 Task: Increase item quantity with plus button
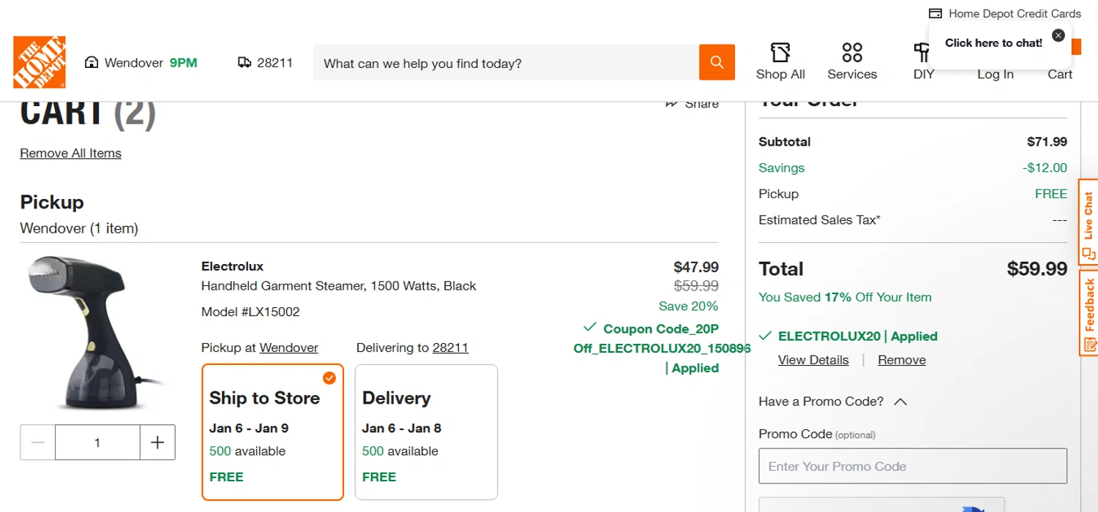(x=157, y=443)
